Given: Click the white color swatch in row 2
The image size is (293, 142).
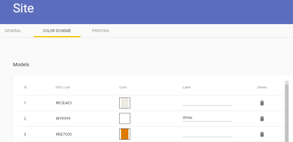Looking at the screenshot, I should tap(125, 118).
